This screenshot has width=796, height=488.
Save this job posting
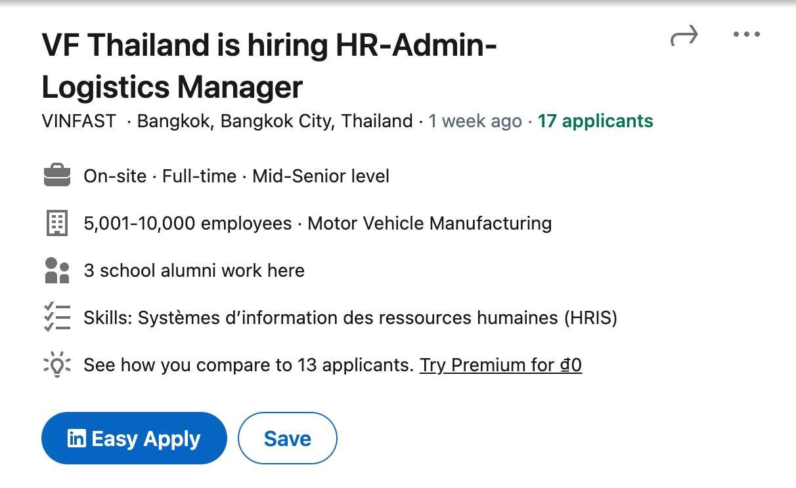[287, 438]
